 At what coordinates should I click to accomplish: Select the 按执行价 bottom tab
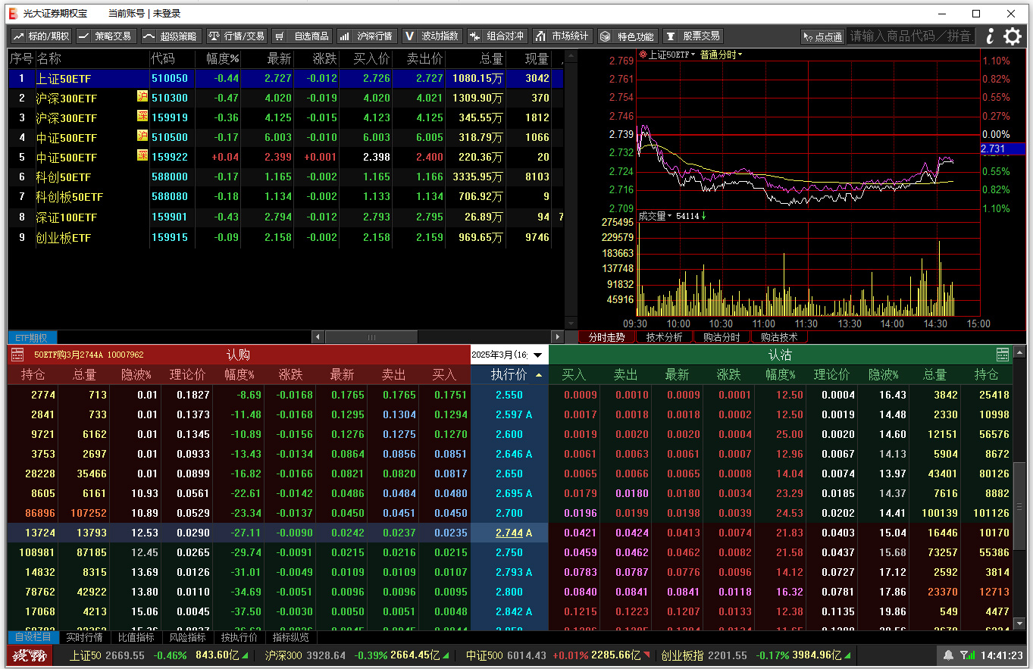pyautogui.click(x=239, y=637)
